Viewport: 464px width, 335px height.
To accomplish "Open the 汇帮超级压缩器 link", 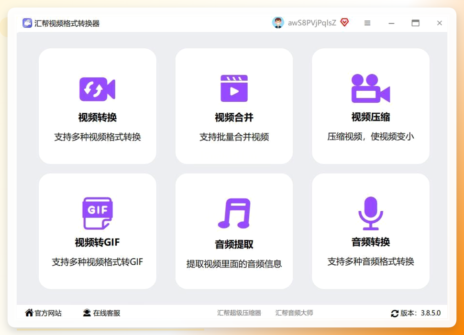I will pos(239,313).
